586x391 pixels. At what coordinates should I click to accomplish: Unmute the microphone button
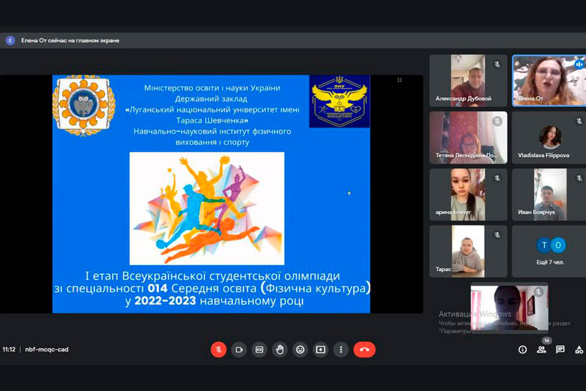click(x=218, y=349)
